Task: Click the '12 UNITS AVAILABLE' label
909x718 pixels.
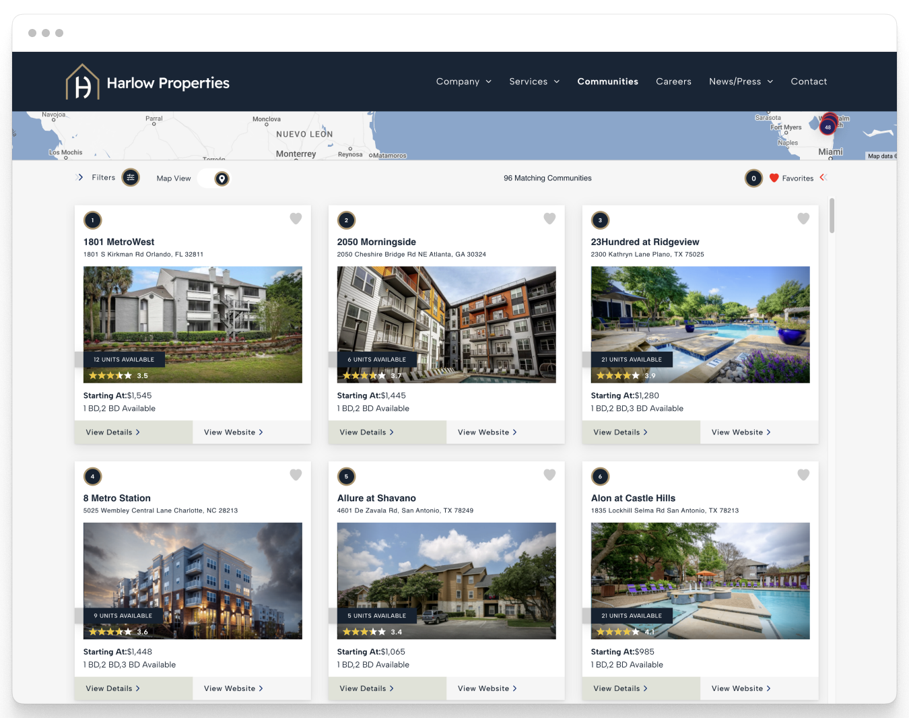Action: 124,360
